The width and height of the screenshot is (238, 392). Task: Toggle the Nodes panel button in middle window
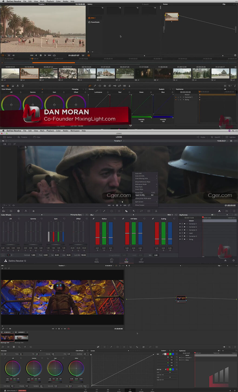click(x=201, y=137)
